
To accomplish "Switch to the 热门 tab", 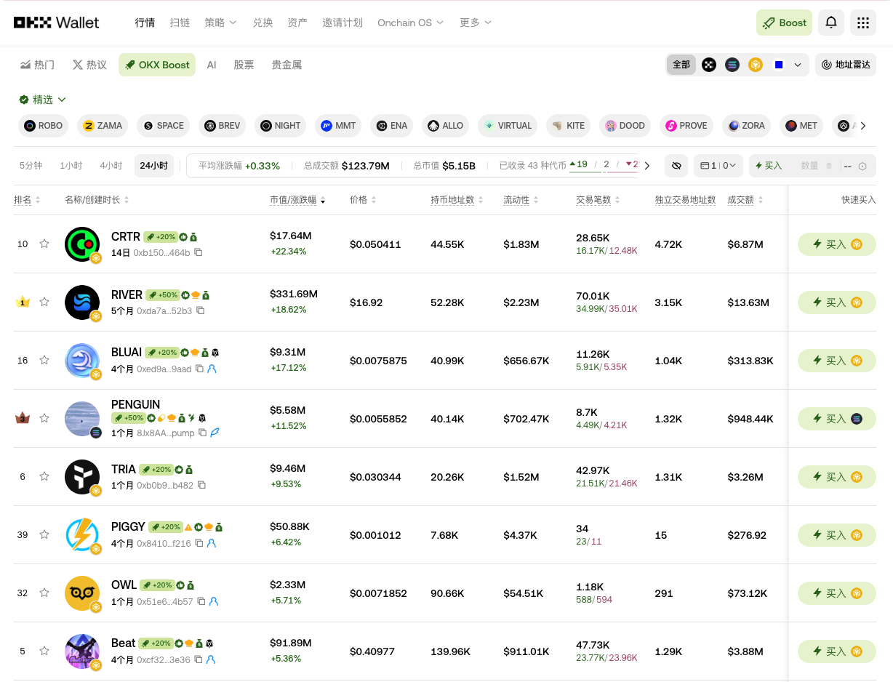I will click(x=36, y=65).
